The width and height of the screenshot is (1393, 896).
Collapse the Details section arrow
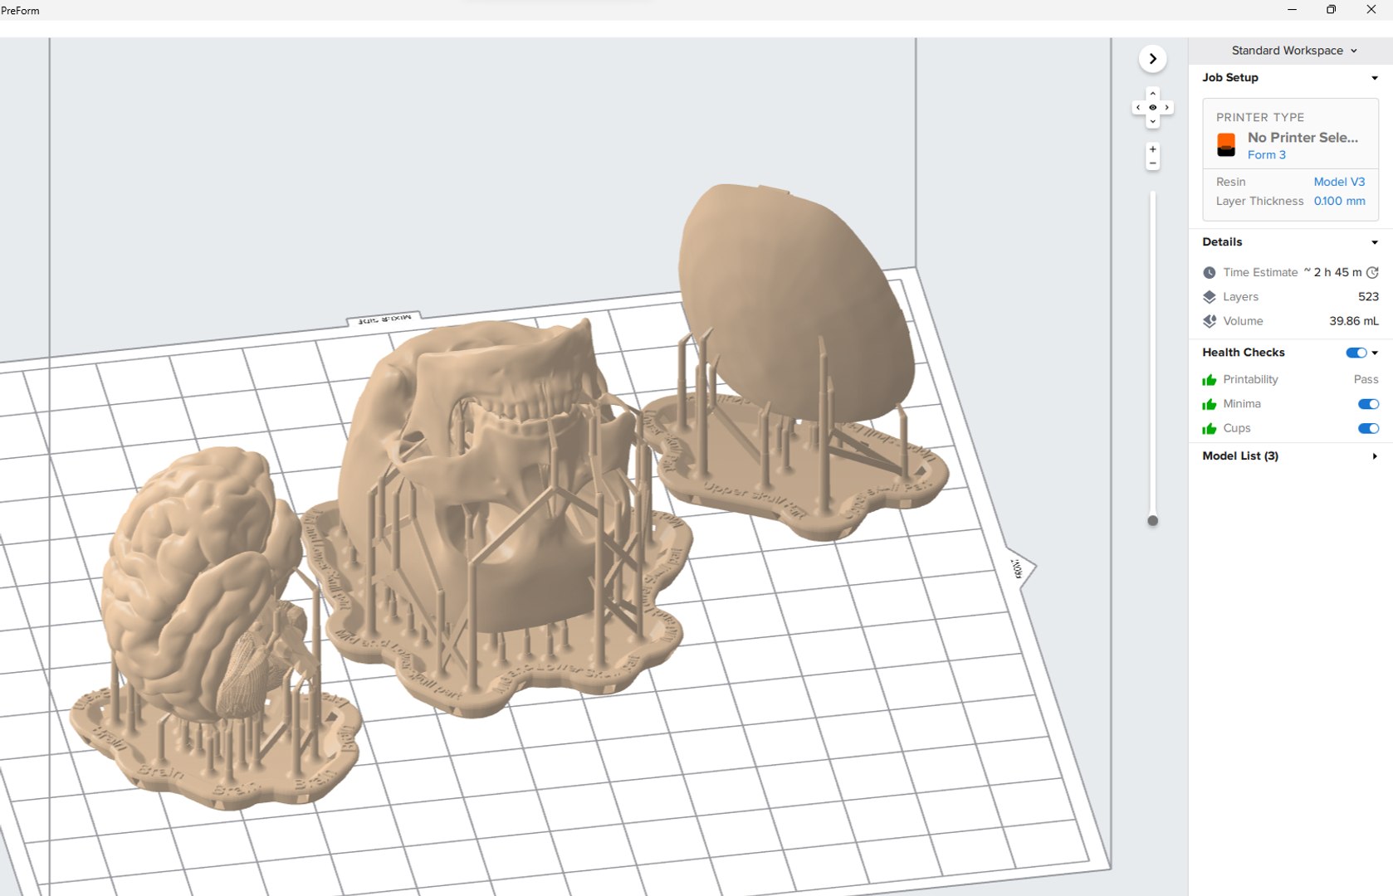pyautogui.click(x=1375, y=242)
